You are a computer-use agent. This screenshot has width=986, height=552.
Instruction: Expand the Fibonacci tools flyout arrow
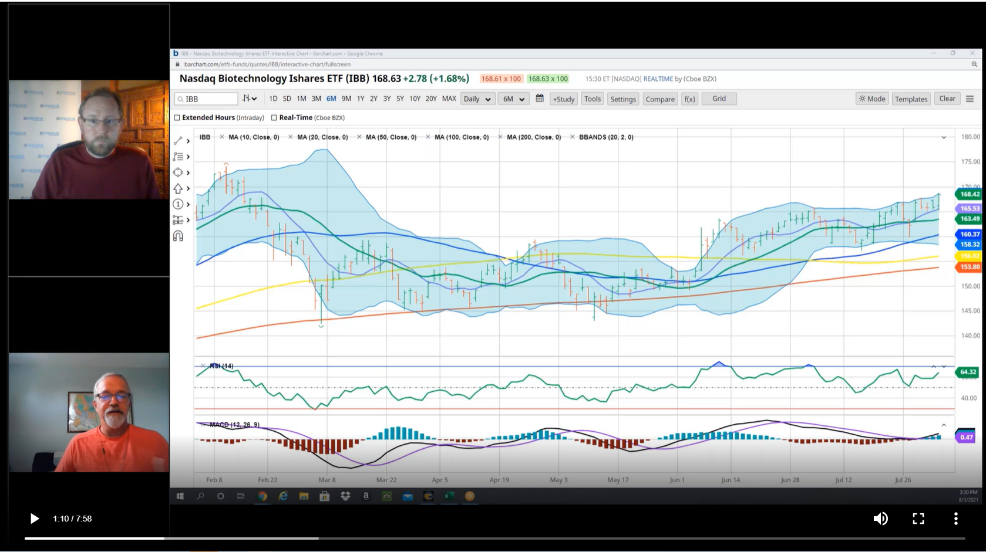click(188, 157)
